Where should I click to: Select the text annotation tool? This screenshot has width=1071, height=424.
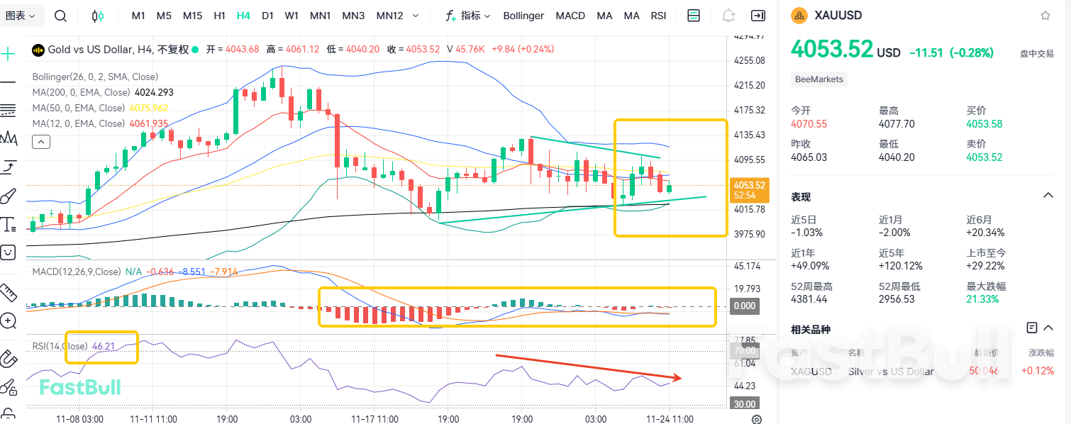[9, 225]
